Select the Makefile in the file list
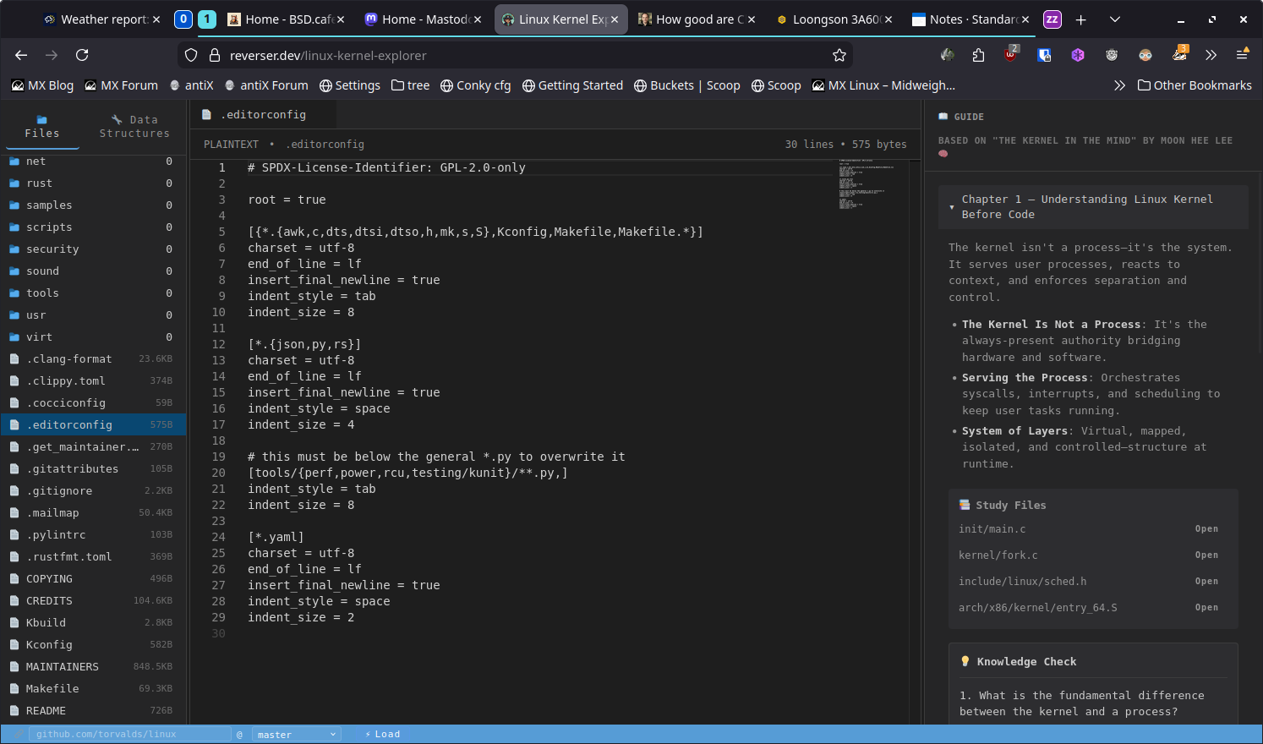Screen dimensions: 1263x744 tap(52, 689)
